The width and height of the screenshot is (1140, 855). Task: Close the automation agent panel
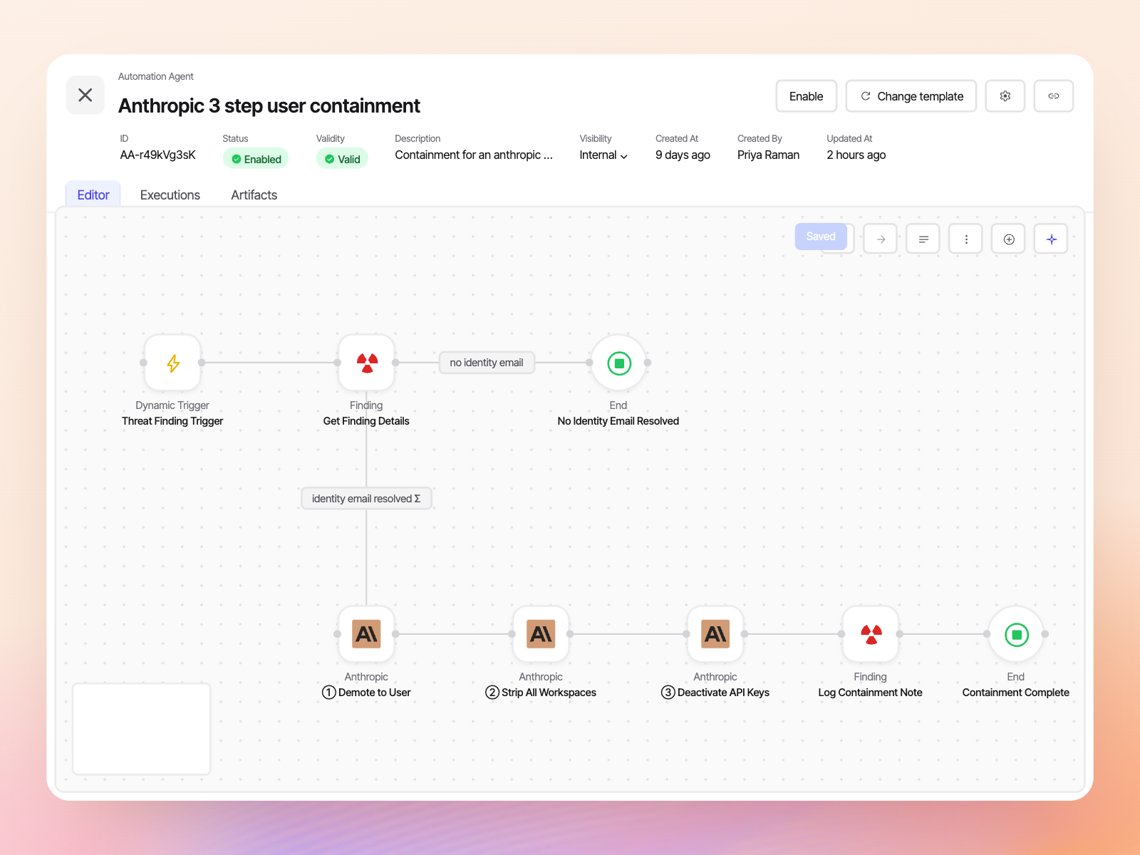(85, 95)
